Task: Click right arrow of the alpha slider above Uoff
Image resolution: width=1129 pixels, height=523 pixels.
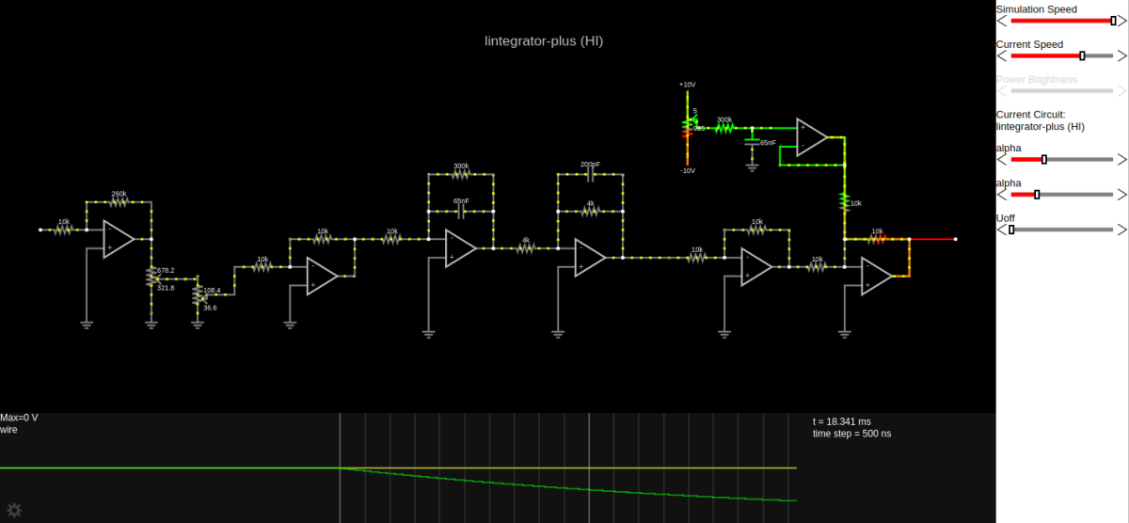Action: coord(1121,195)
